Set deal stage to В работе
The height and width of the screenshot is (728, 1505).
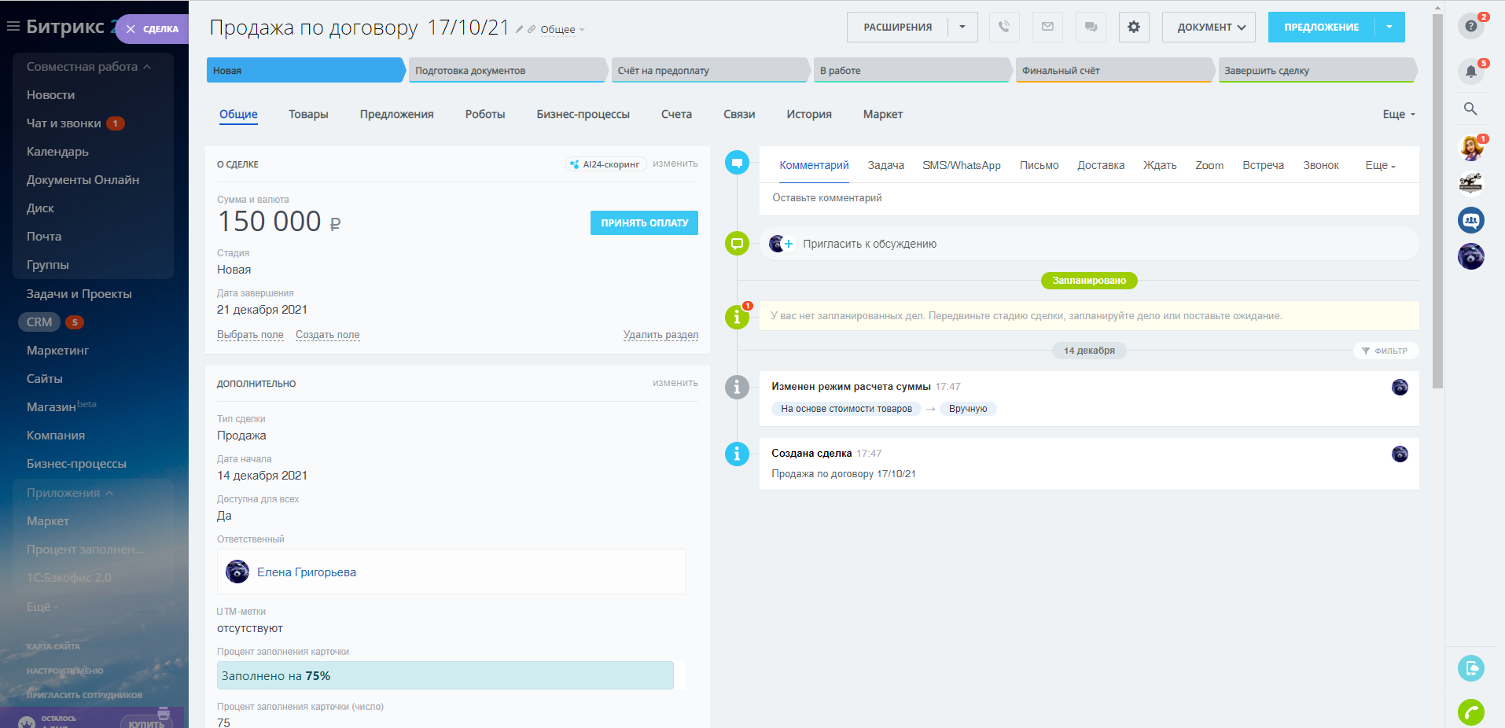pos(911,71)
